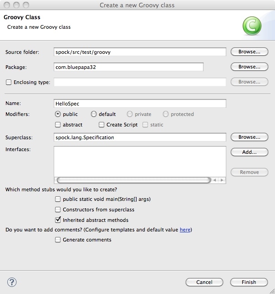
Task: Enable the Enclosing type checkbox
Action: (x=9, y=82)
